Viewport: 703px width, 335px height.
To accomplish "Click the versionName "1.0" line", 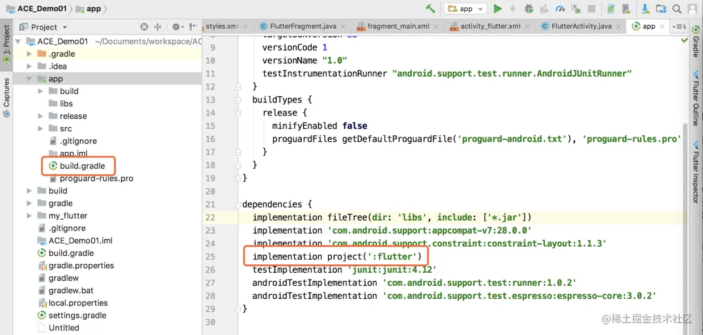I will tap(304, 61).
